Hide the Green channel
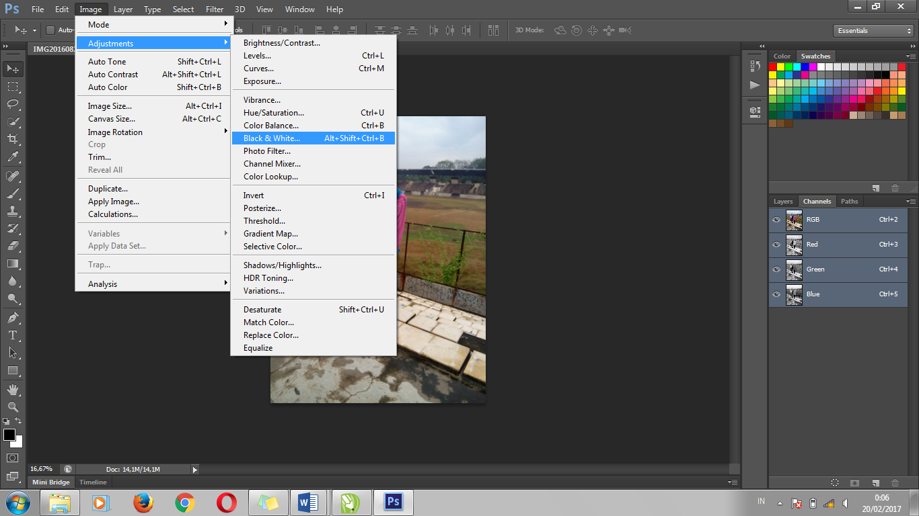This screenshot has width=919, height=516. click(776, 269)
